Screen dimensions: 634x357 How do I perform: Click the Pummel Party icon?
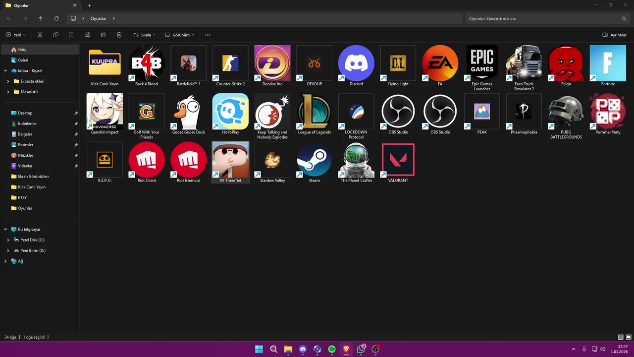[608, 112]
